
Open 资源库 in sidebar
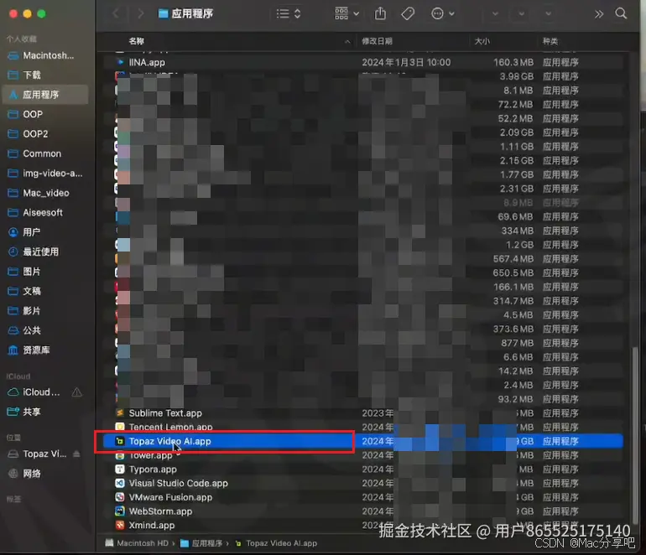[45, 350]
